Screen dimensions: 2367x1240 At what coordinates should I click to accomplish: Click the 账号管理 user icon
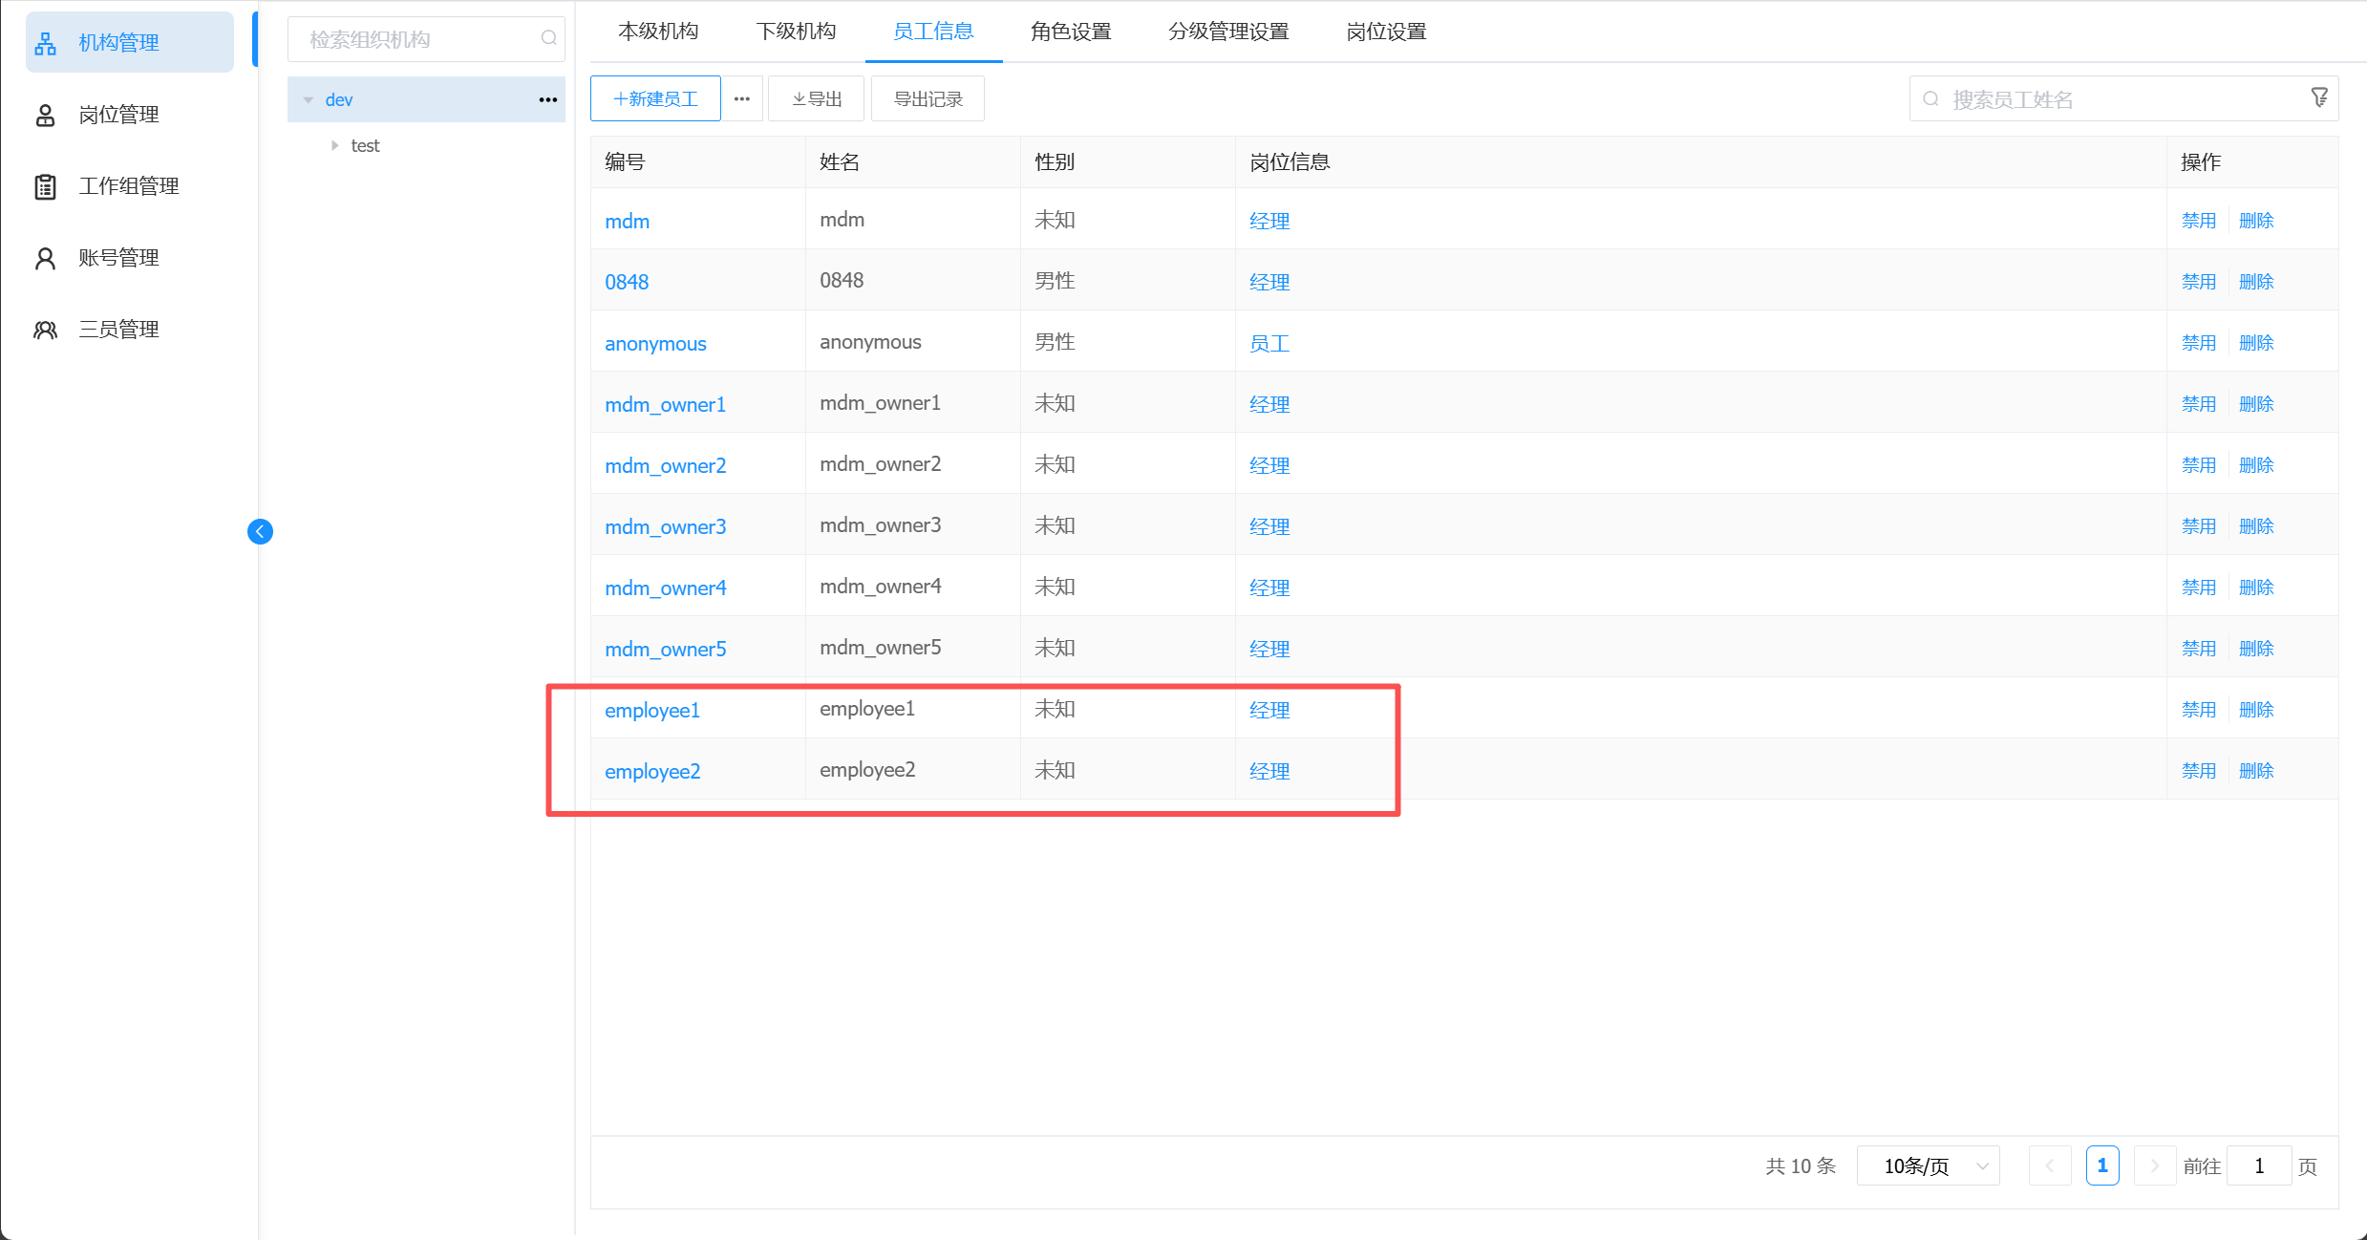click(x=45, y=258)
